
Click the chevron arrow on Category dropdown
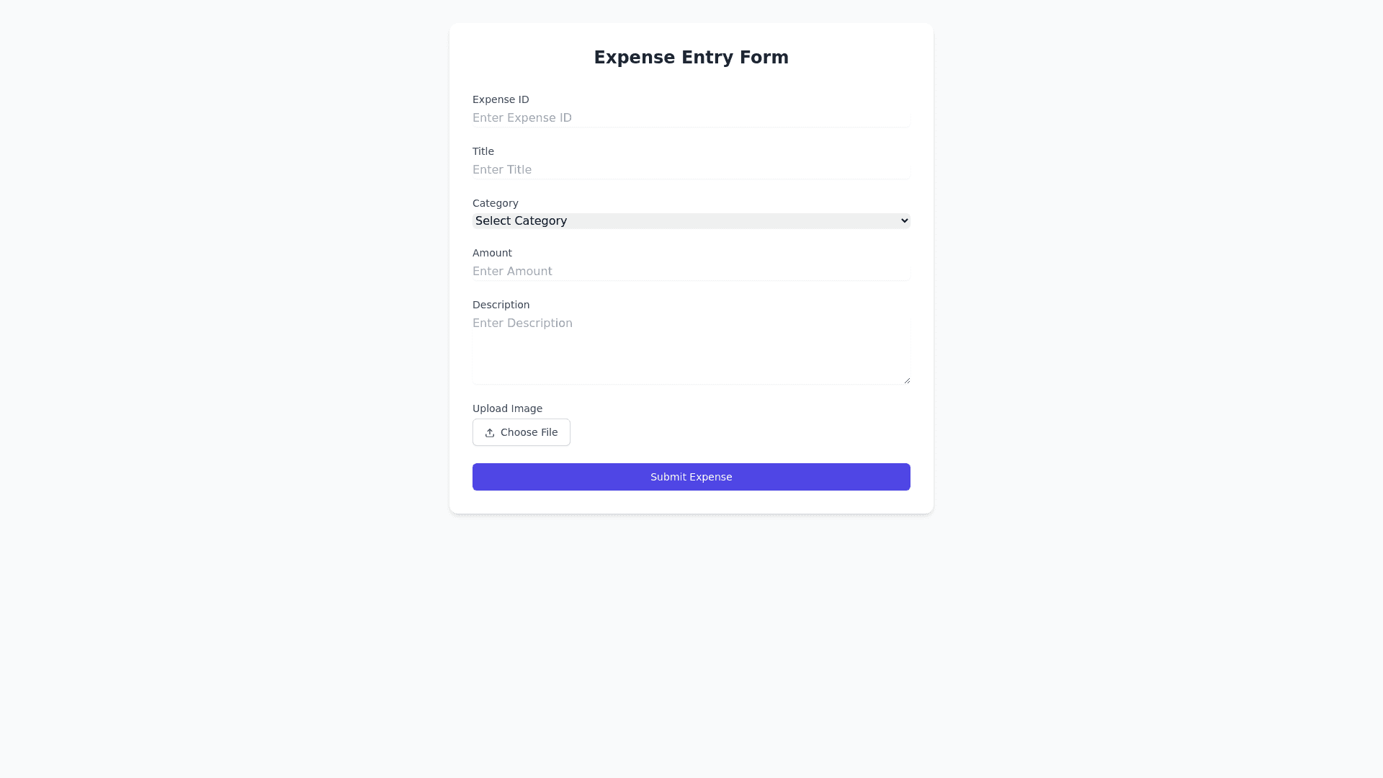click(x=905, y=221)
